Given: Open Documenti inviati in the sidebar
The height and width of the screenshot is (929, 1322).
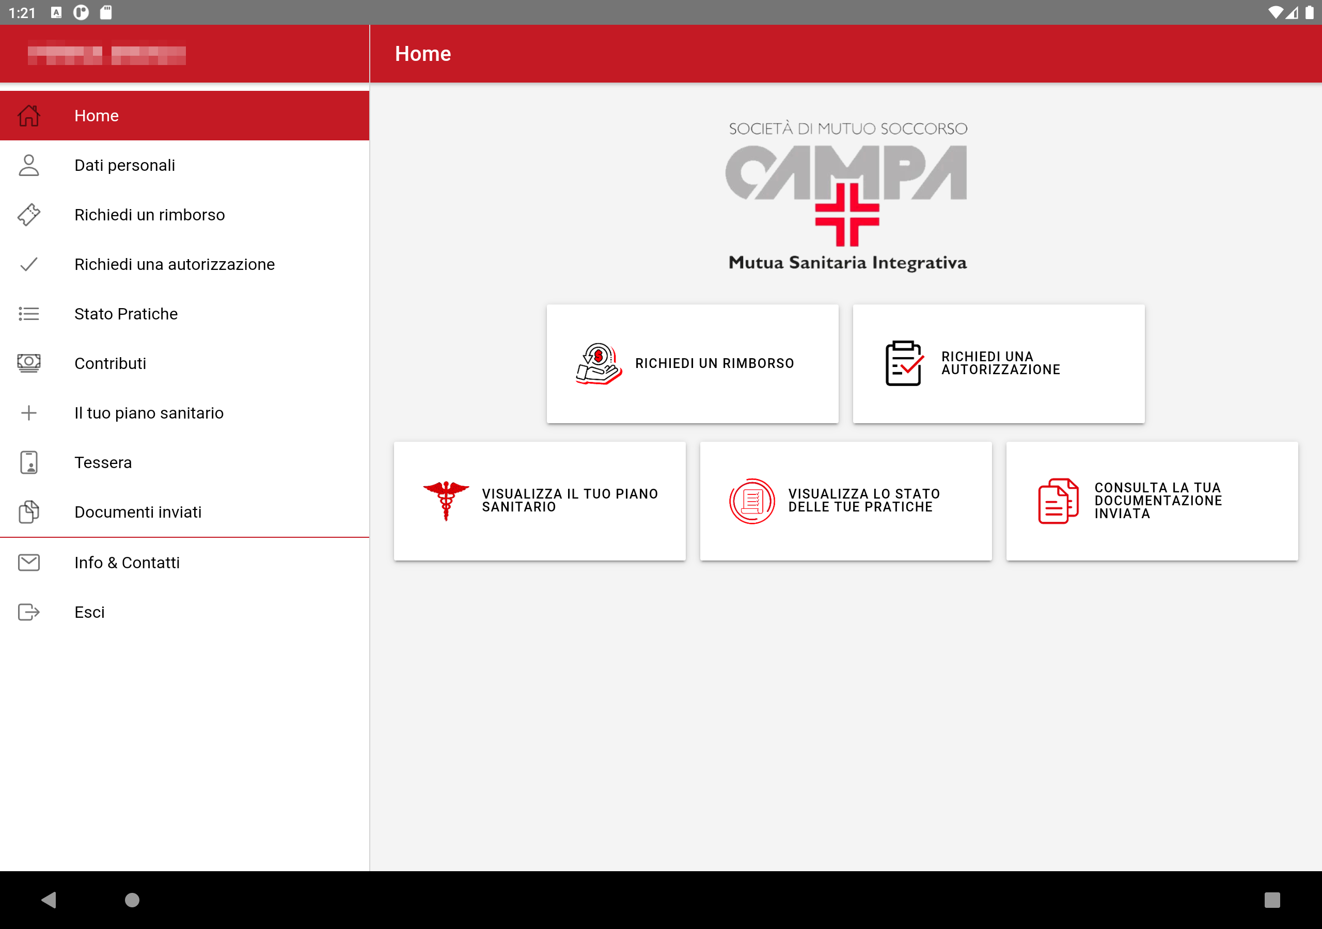Looking at the screenshot, I should click(137, 511).
